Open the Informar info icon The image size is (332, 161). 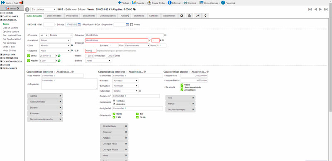[x=169, y=3]
